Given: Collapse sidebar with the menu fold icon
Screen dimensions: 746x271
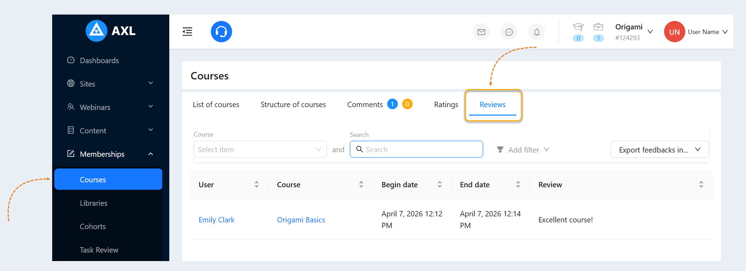Looking at the screenshot, I should pyautogui.click(x=187, y=32).
